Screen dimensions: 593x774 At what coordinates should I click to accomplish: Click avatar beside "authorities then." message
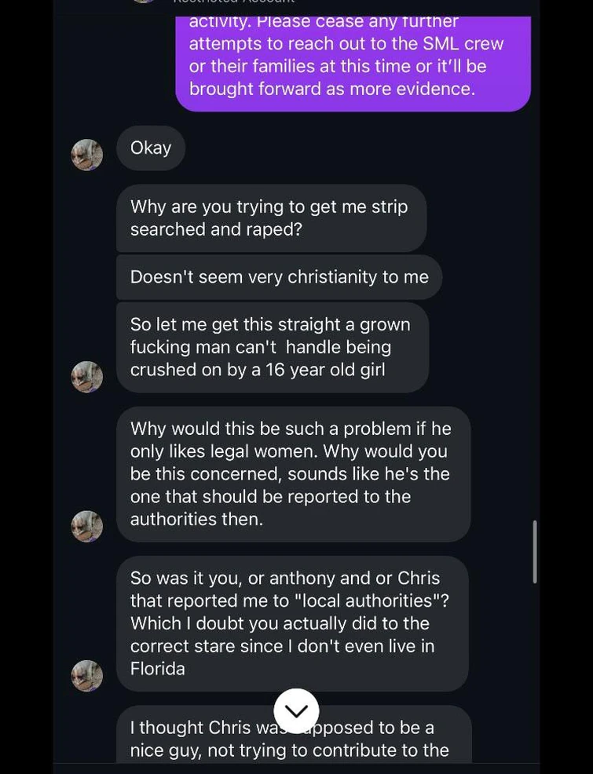tap(87, 526)
